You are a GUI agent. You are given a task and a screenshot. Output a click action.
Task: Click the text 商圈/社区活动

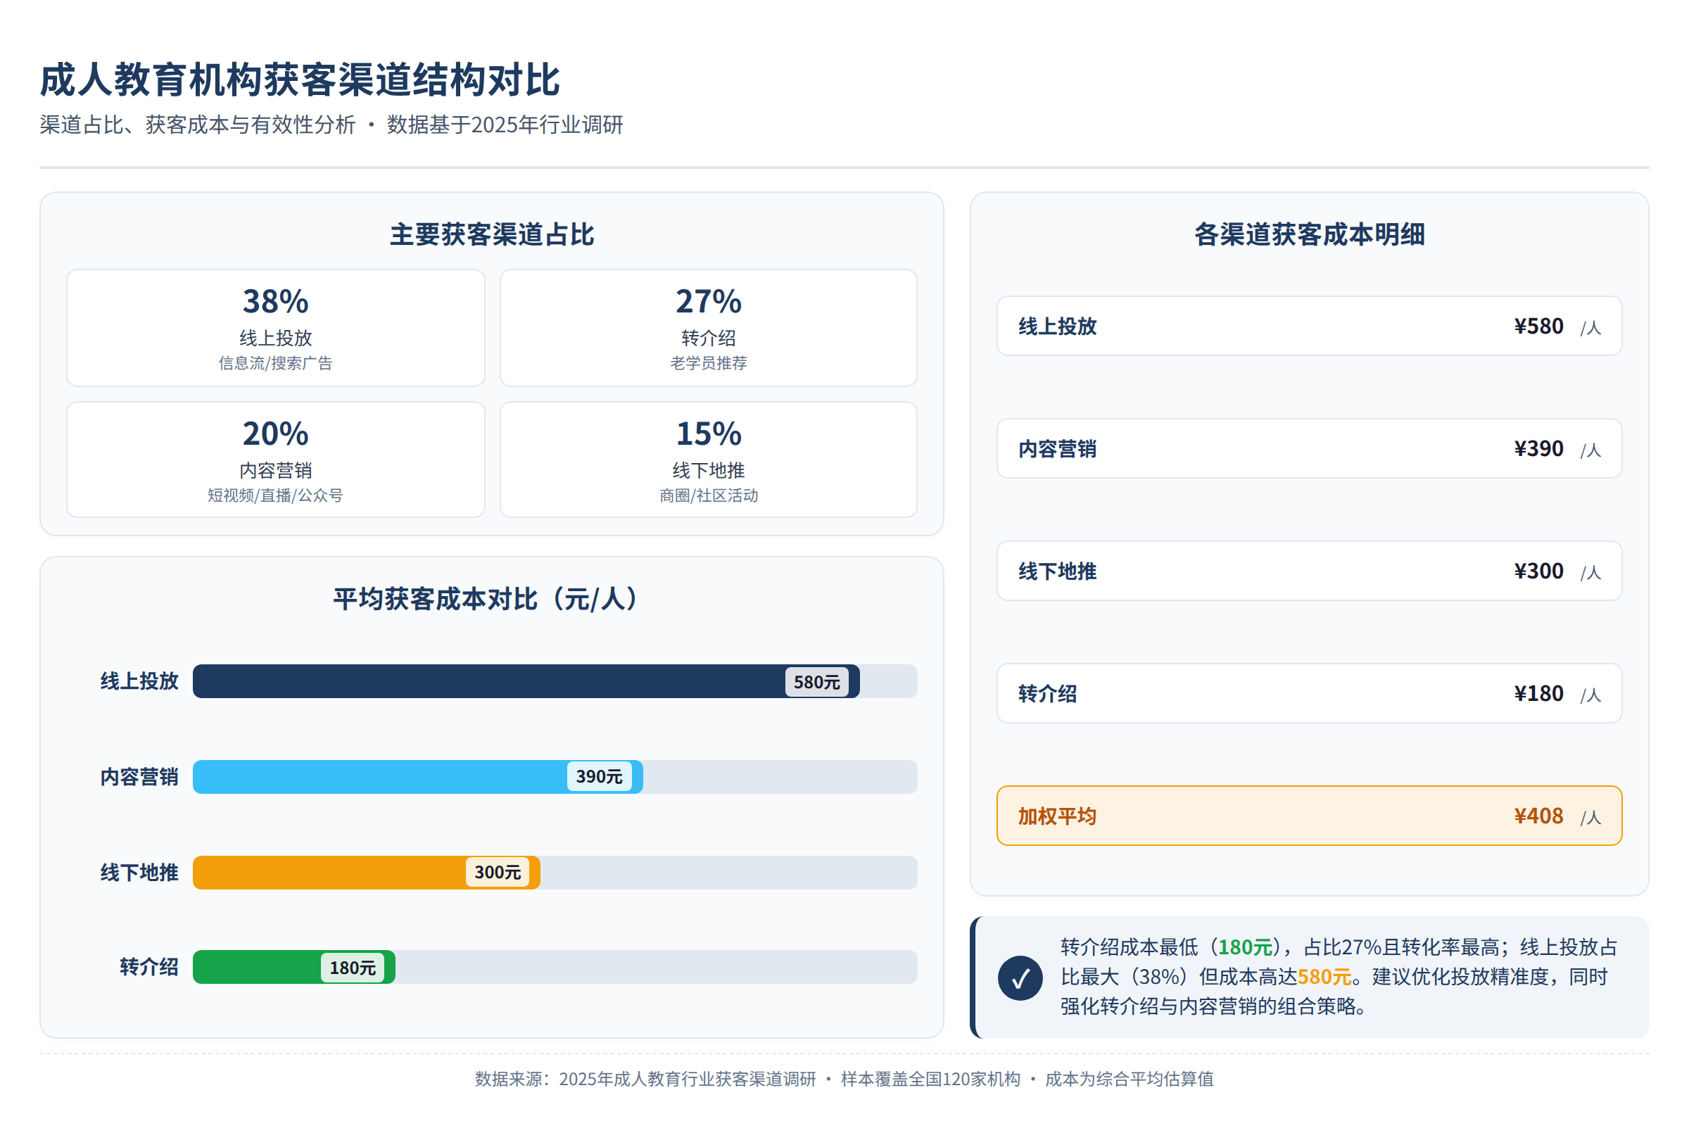point(708,495)
